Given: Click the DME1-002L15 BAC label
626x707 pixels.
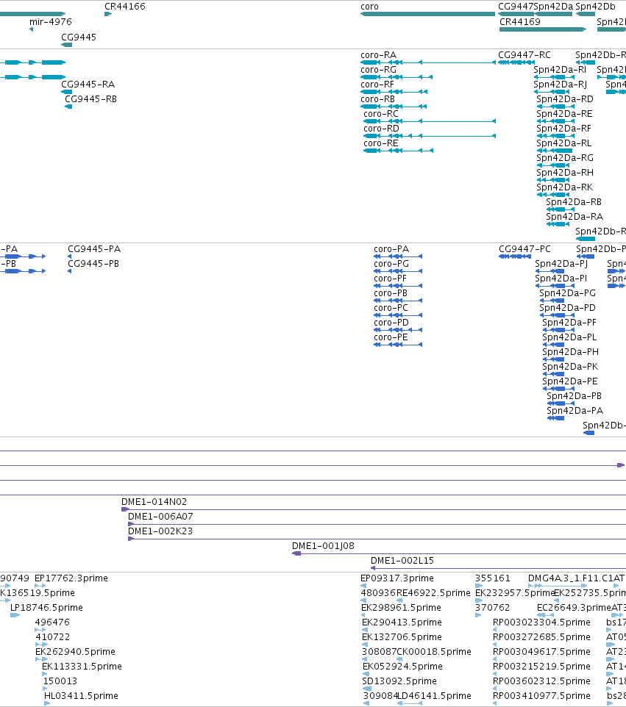Looking at the screenshot, I should pyautogui.click(x=402, y=560).
